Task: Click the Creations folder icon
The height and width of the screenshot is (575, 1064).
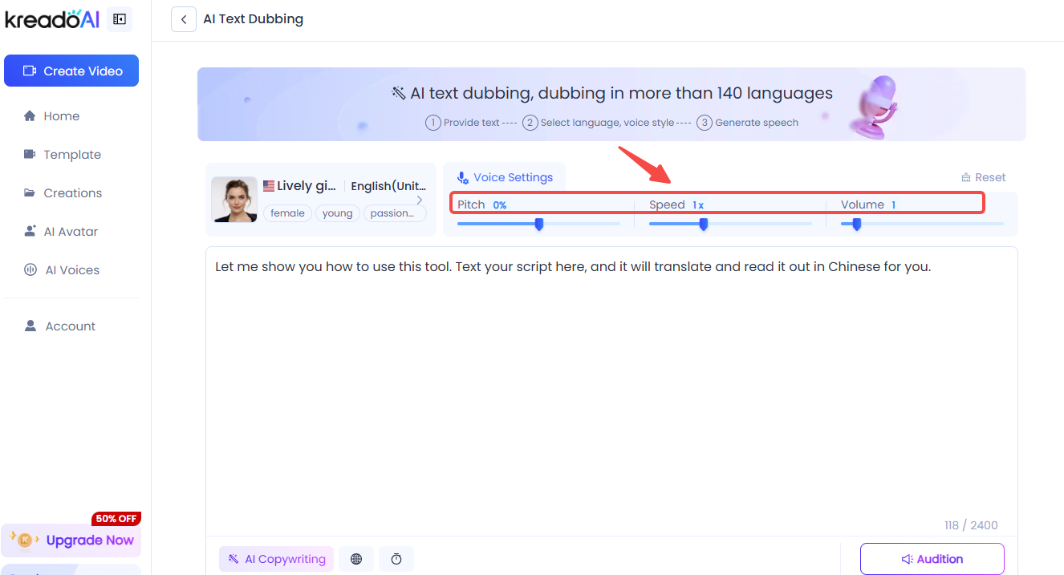Action: pyautogui.click(x=30, y=193)
